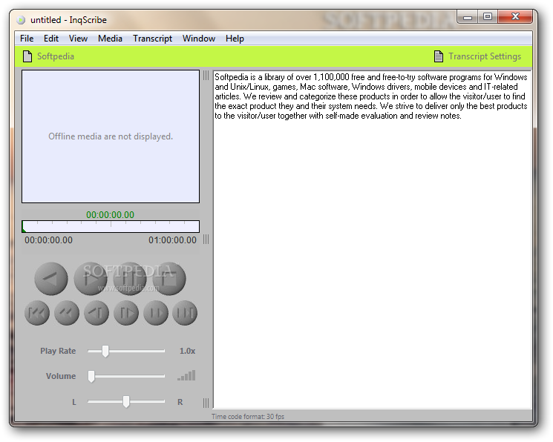Image resolution: width=553 pixels, height=442 pixels.
Task: Click the 'L' balance label
Action: 74,402
